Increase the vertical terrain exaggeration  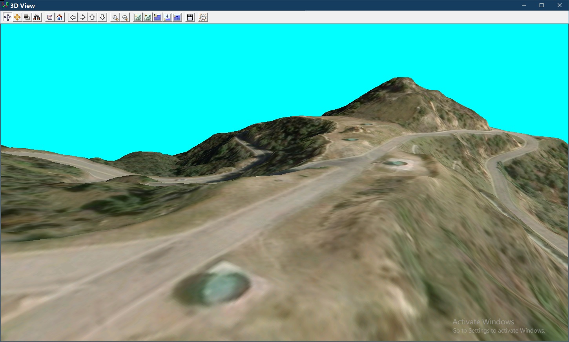coord(147,17)
